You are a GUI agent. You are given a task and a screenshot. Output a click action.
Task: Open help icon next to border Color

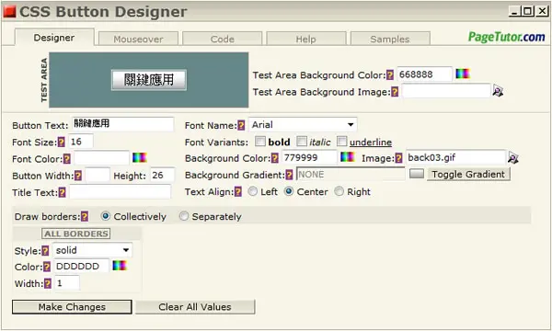point(47,267)
